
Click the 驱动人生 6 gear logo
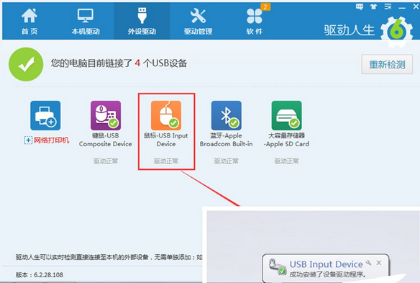396,32
